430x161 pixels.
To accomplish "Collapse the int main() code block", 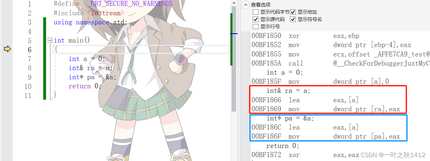I will 50,41.
